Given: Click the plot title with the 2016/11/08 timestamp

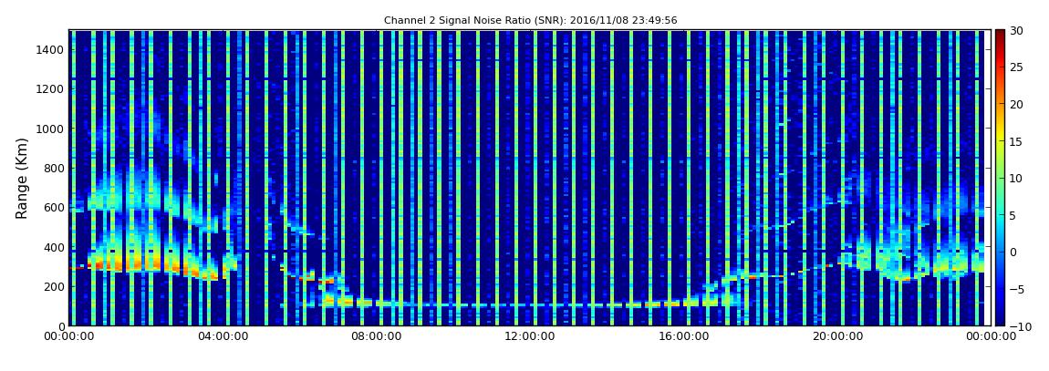Looking at the screenshot, I should coord(530,21).
